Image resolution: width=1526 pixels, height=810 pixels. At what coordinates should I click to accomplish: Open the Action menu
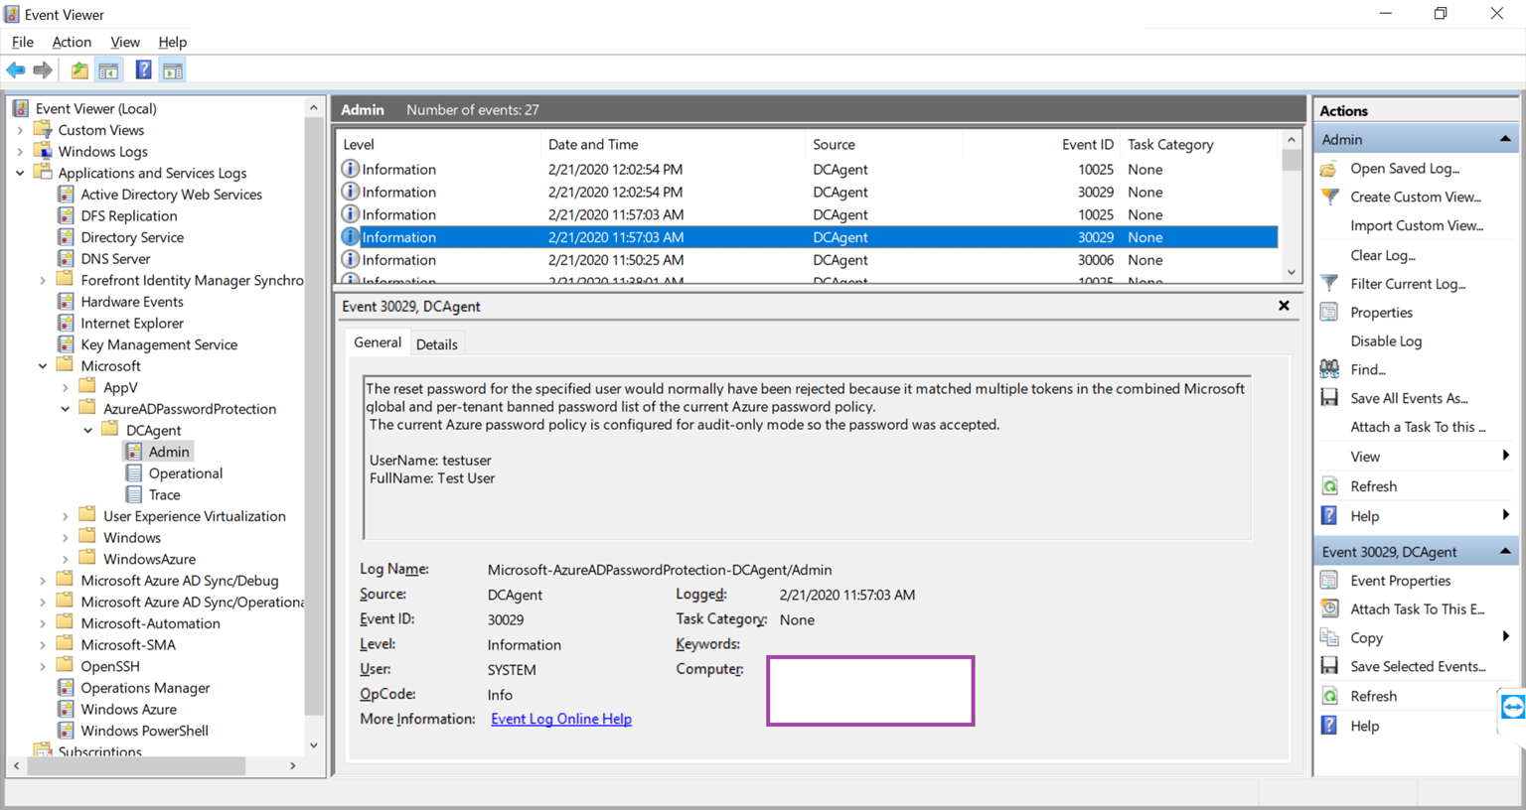tap(72, 42)
